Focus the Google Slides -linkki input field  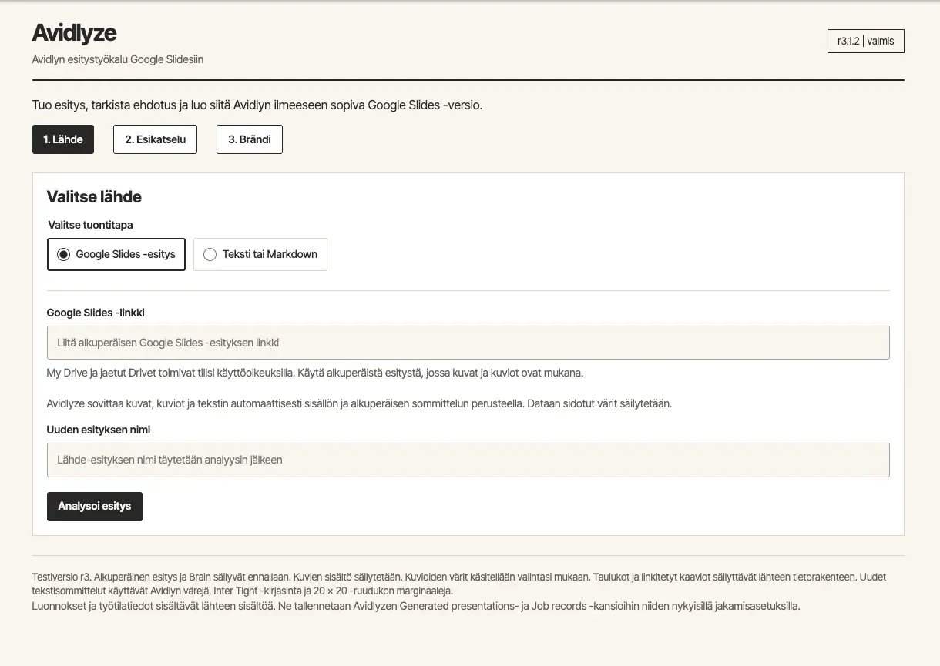[x=468, y=343]
